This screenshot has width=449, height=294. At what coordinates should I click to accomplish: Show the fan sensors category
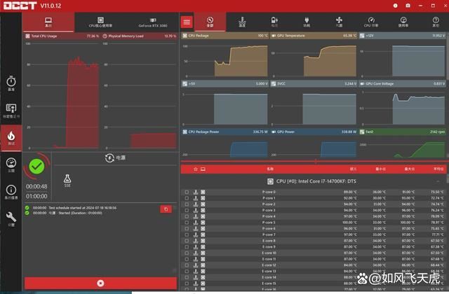point(336,22)
